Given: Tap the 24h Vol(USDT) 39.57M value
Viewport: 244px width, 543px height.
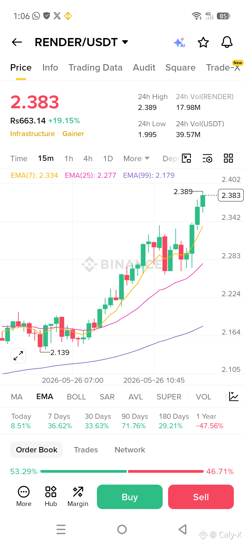Looking at the screenshot, I should [188, 135].
